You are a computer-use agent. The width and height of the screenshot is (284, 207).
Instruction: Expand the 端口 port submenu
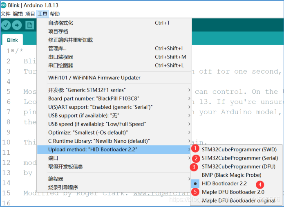(x=114, y=158)
